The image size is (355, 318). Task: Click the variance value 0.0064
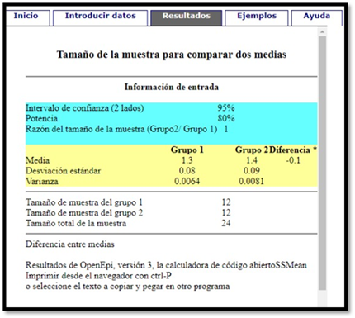click(x=187, y=181)
